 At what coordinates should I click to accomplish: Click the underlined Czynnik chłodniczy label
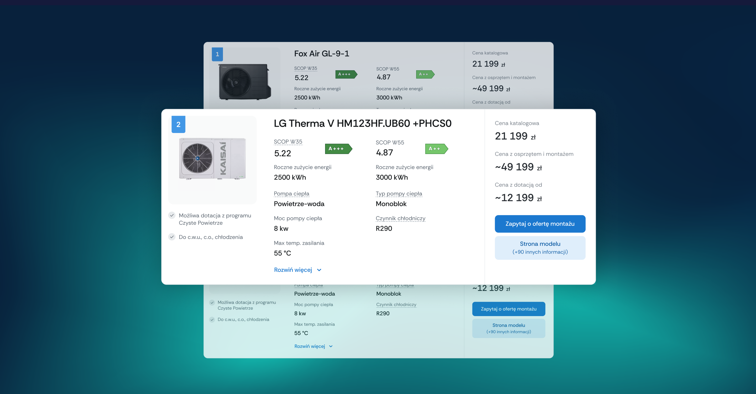pyautogui.click(x=400, y=218)
